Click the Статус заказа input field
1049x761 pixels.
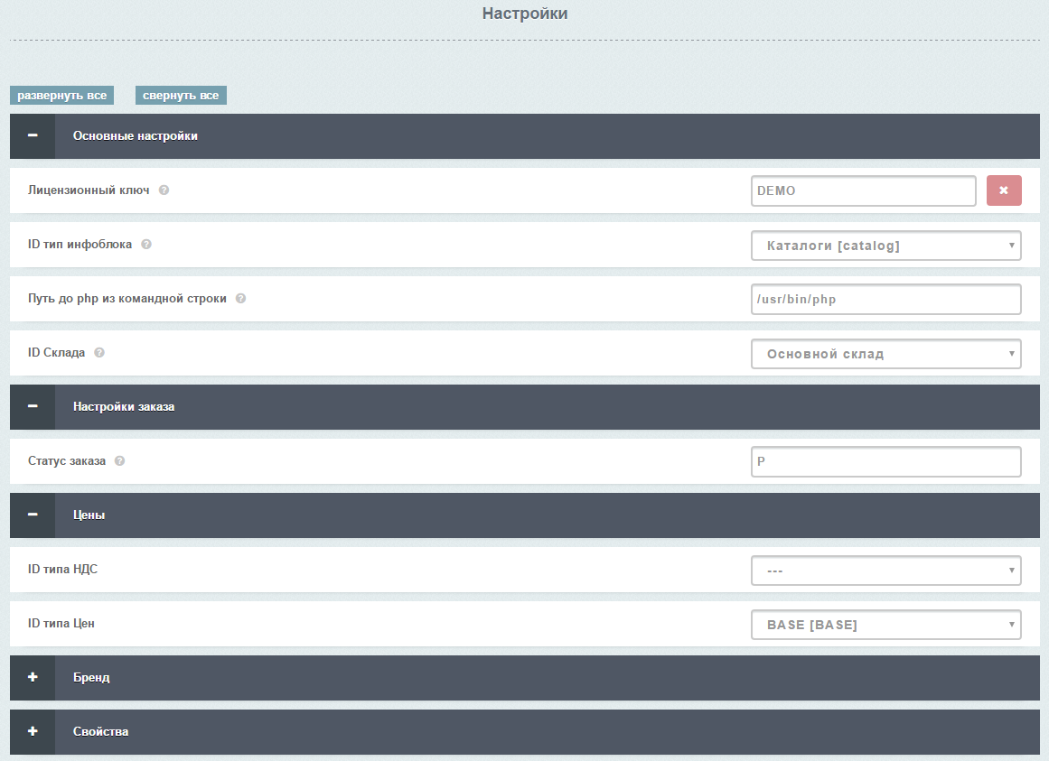point(885,461)
